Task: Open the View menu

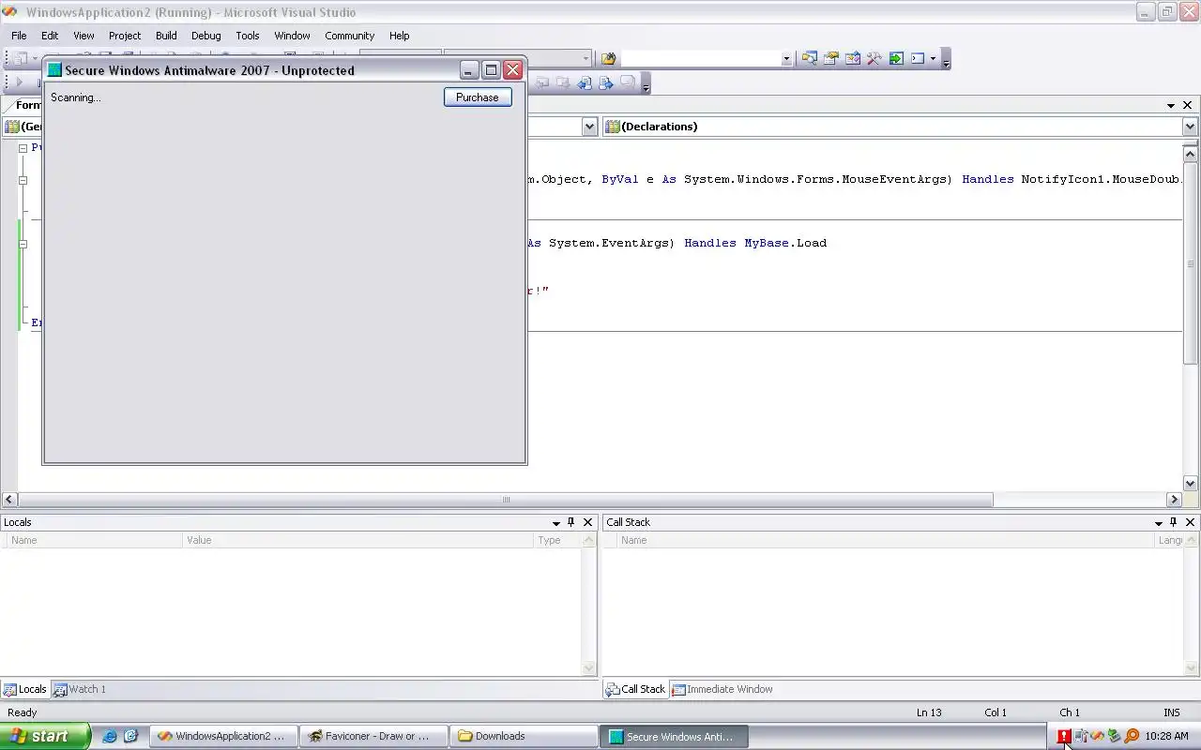Action: 84,36
